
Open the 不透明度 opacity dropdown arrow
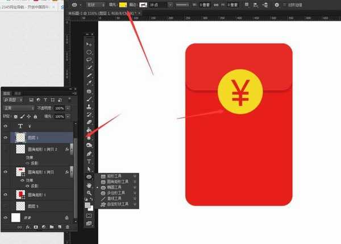pos(68,108)
